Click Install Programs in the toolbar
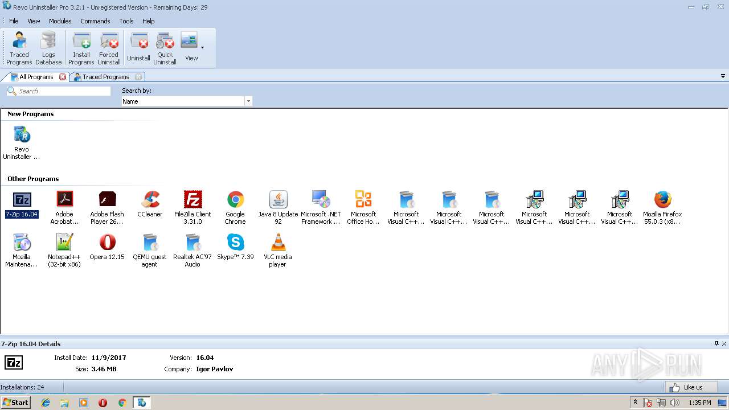This screenshot has width=729, height=410. (x=81, y=49)
